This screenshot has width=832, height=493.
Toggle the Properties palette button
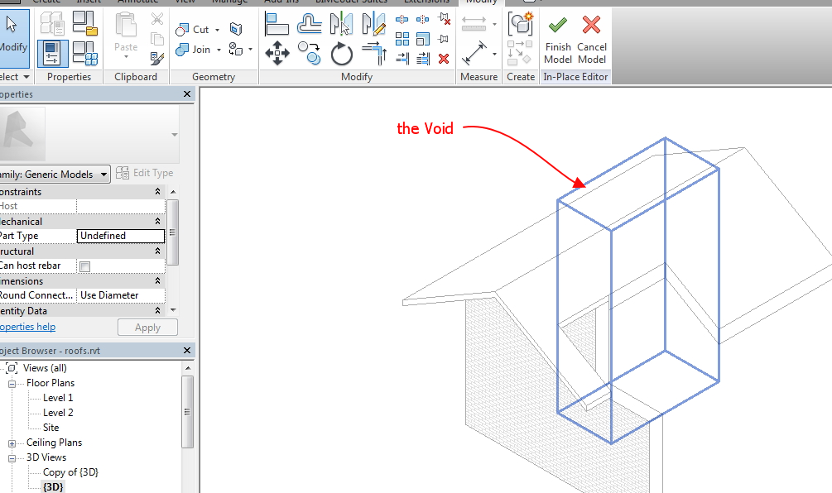coord(52,53)
